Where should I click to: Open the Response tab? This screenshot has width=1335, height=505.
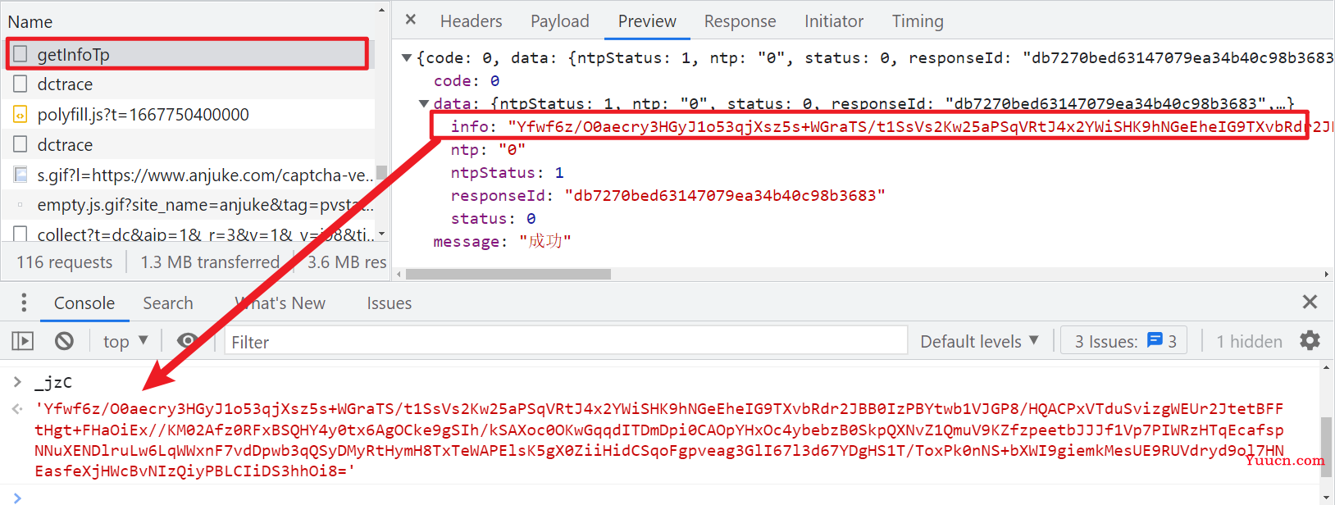coord(740,21)
